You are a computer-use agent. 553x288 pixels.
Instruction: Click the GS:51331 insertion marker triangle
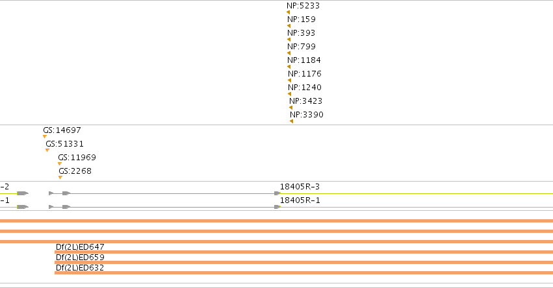tap(47, 150)
